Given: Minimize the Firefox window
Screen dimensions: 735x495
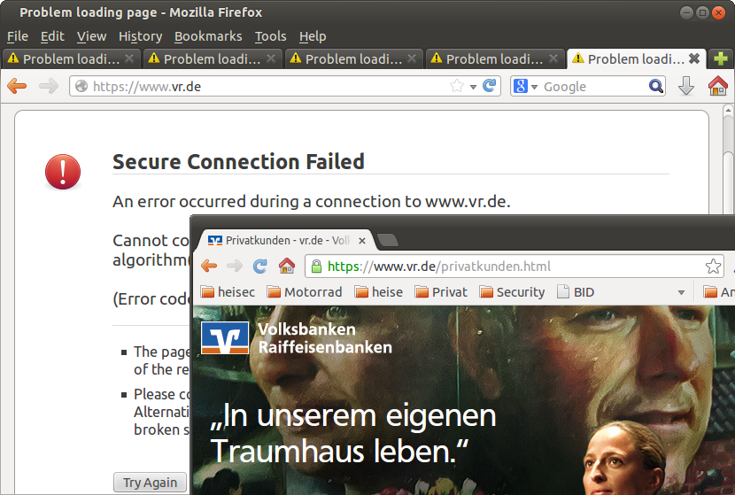Looking at the screenshot, I should (x=686, y=12).
